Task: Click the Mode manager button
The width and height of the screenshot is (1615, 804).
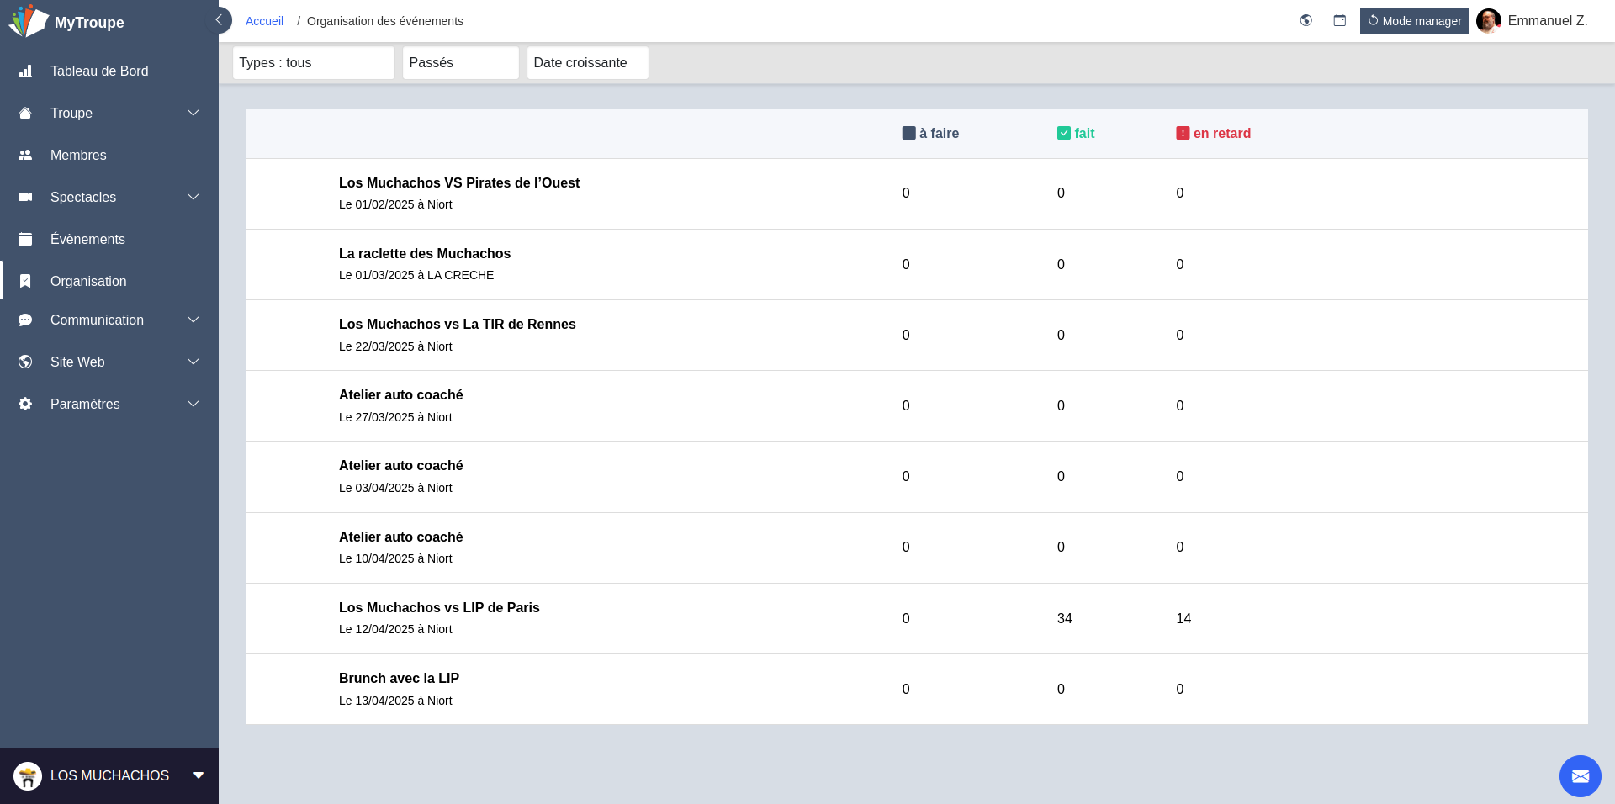Action: coord(1414,21)
